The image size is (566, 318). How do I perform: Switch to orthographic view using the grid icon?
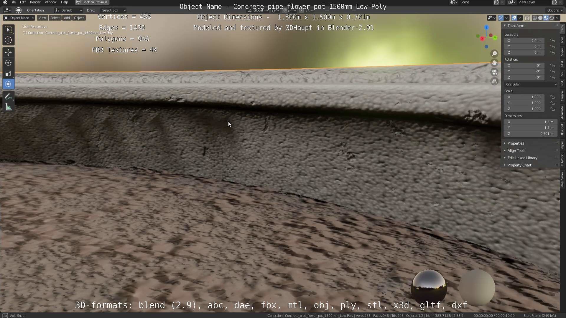[x=494, y=82]
